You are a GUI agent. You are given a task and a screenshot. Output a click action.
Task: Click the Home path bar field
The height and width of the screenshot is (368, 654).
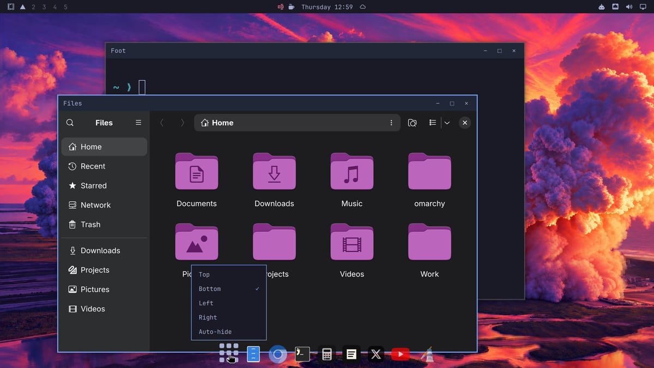pos(297,123)
